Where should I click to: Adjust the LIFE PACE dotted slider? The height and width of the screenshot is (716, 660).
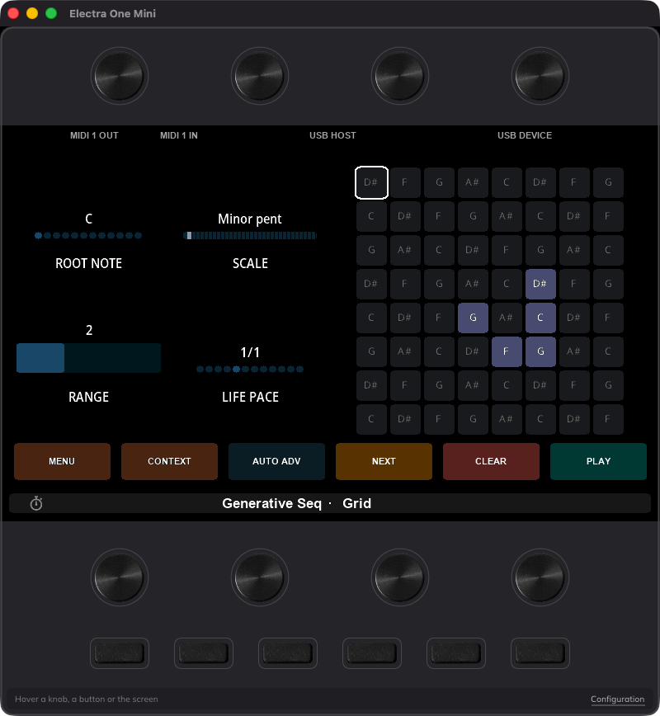[x=250, y=369]
